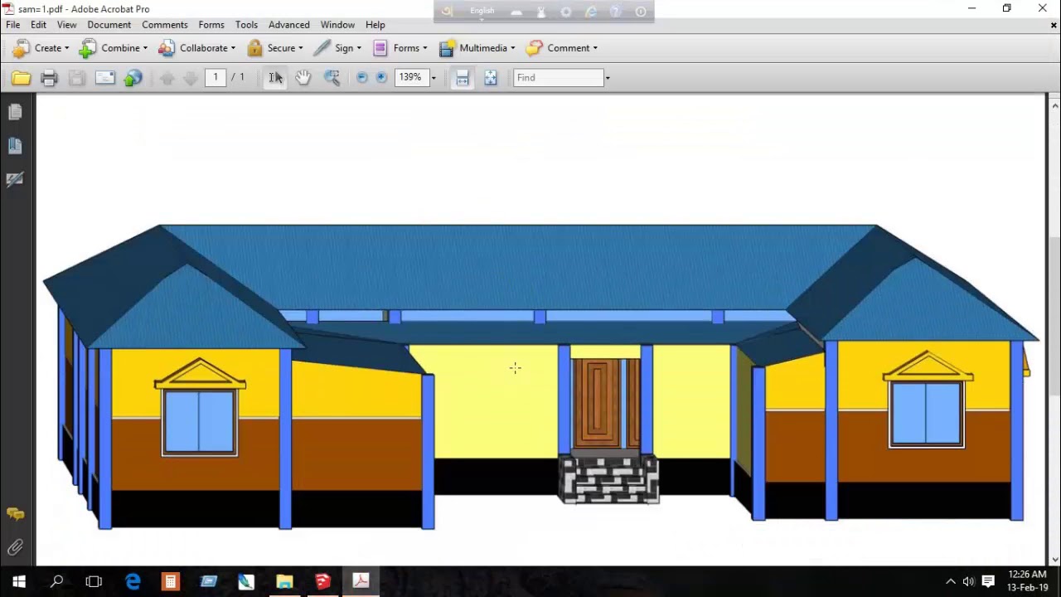Click the taskbar Search magnifier
The image size is (1061, 597).
pos(56,581)
